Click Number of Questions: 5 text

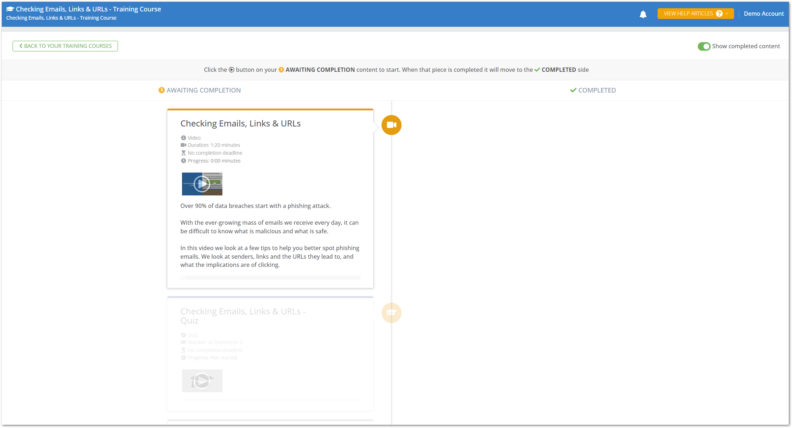point(215,342)
